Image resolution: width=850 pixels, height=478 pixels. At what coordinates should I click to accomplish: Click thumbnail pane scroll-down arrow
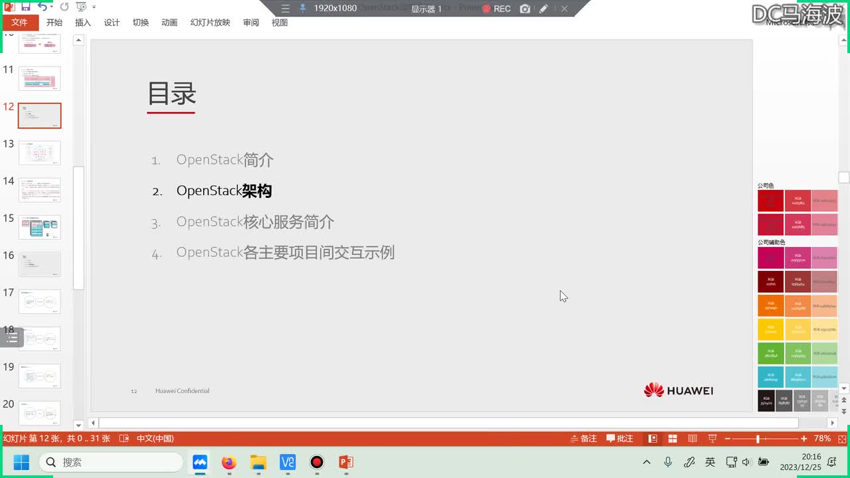pyautogui.click(x=78, y=425)
